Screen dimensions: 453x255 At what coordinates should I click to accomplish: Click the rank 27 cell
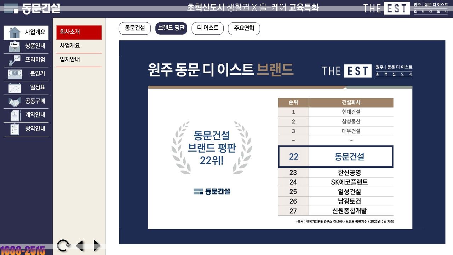click(x=293, y=211)
